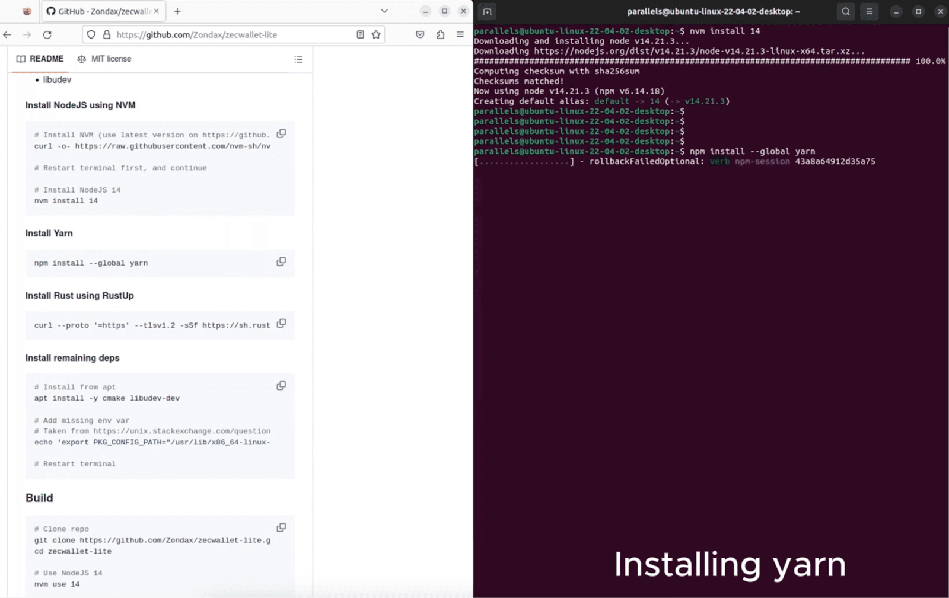Bookmark this page with the star

pos(376,34)
